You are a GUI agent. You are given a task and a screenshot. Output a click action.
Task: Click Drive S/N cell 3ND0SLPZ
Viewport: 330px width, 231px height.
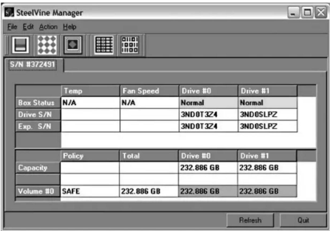pos(267,115)
